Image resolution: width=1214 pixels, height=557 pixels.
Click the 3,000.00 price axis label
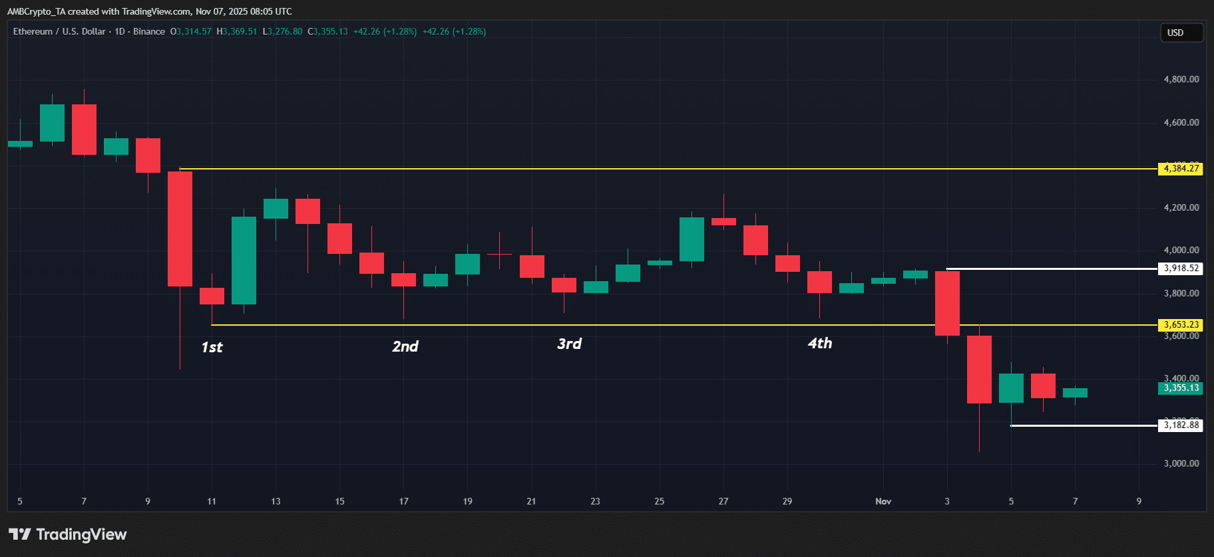pyautogui.click(x=1181, y=463)
